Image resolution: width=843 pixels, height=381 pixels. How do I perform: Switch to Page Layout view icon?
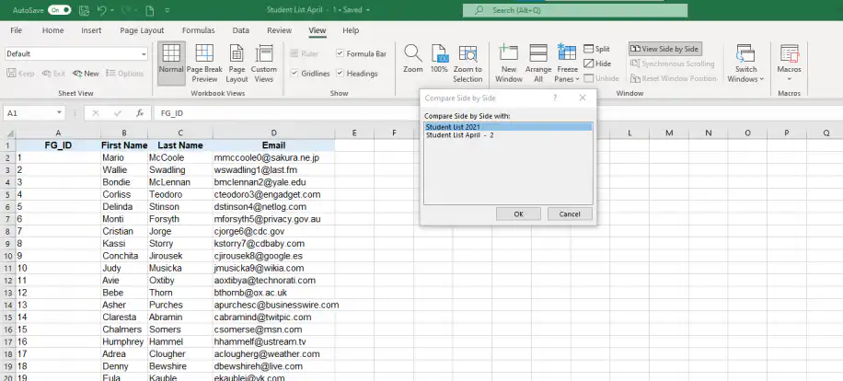[237, 63]
